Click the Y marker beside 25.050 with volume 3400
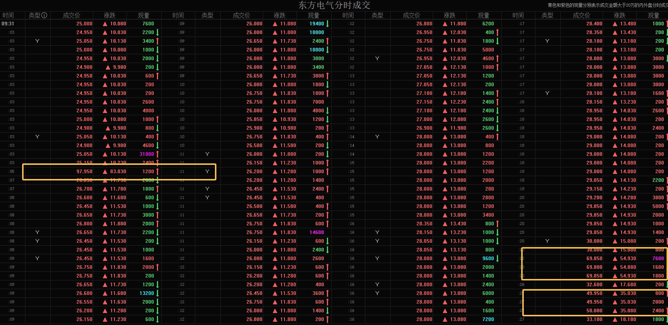Viewport: 668px width, 325px height. [x=37, y=41]
